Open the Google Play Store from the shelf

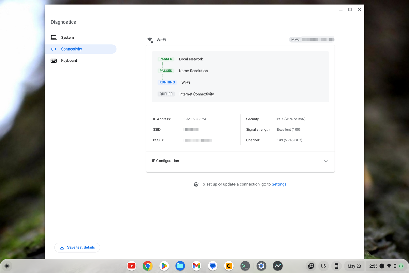click(x=164, y=266)
